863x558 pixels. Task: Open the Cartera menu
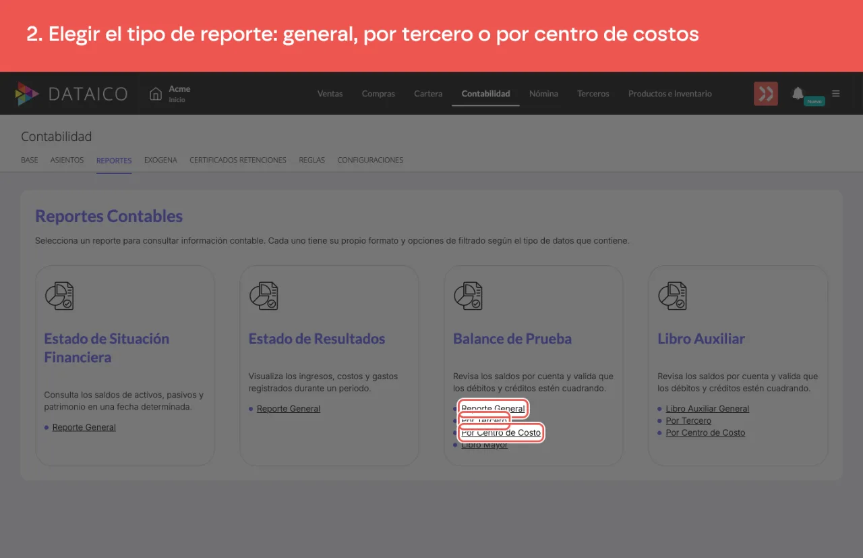[428, 94]
